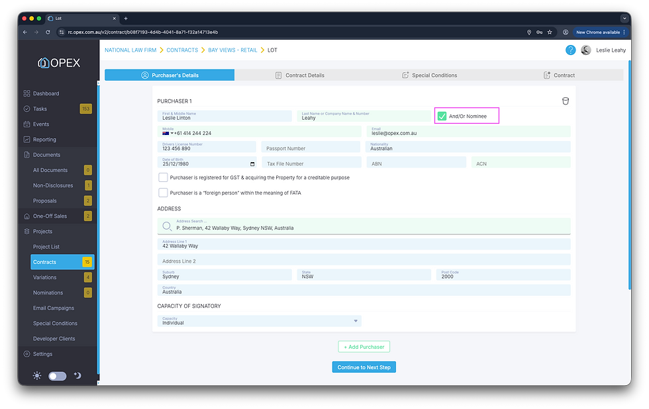Viewport: 649px width, 409px height.
Task: Click the blue help question-mark icon
Action: click(570, 50)
